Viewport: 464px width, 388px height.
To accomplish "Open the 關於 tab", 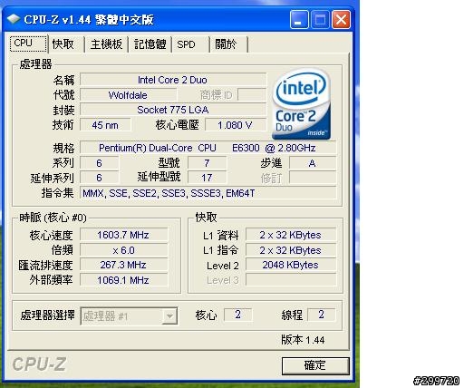I will 228,44.
